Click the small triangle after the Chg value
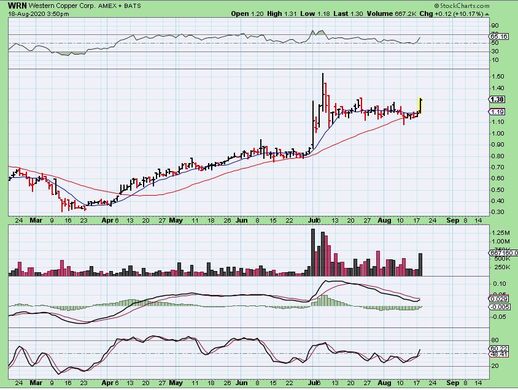The image size is (518, 390). (487, 14)
